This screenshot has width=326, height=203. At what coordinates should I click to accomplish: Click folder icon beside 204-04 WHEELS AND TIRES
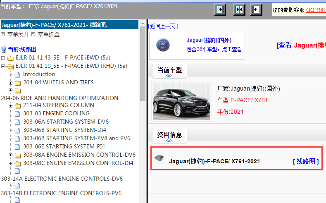pyautogui.click(x=18, y=83)
